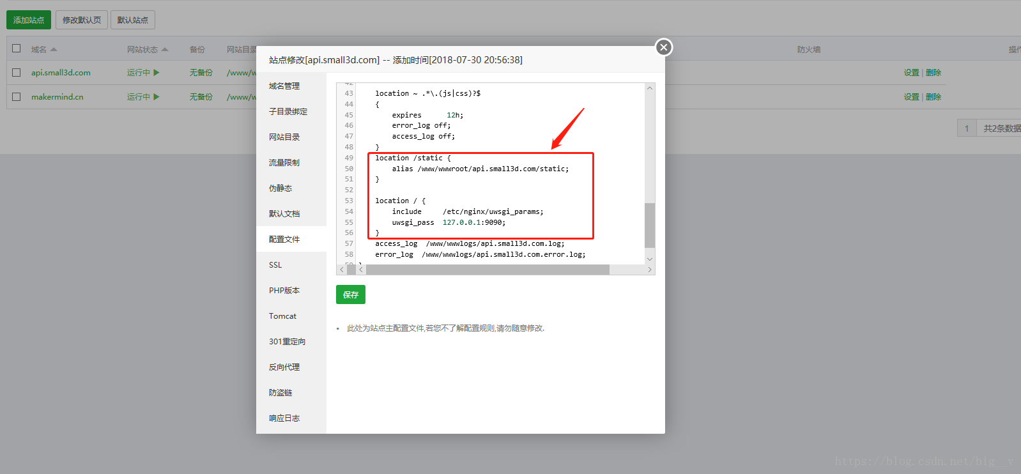The width and height of the screenshot is (1021, 474).
Task: Click the editor horizontal scrollbar thumb
Action: coord(487,270)
